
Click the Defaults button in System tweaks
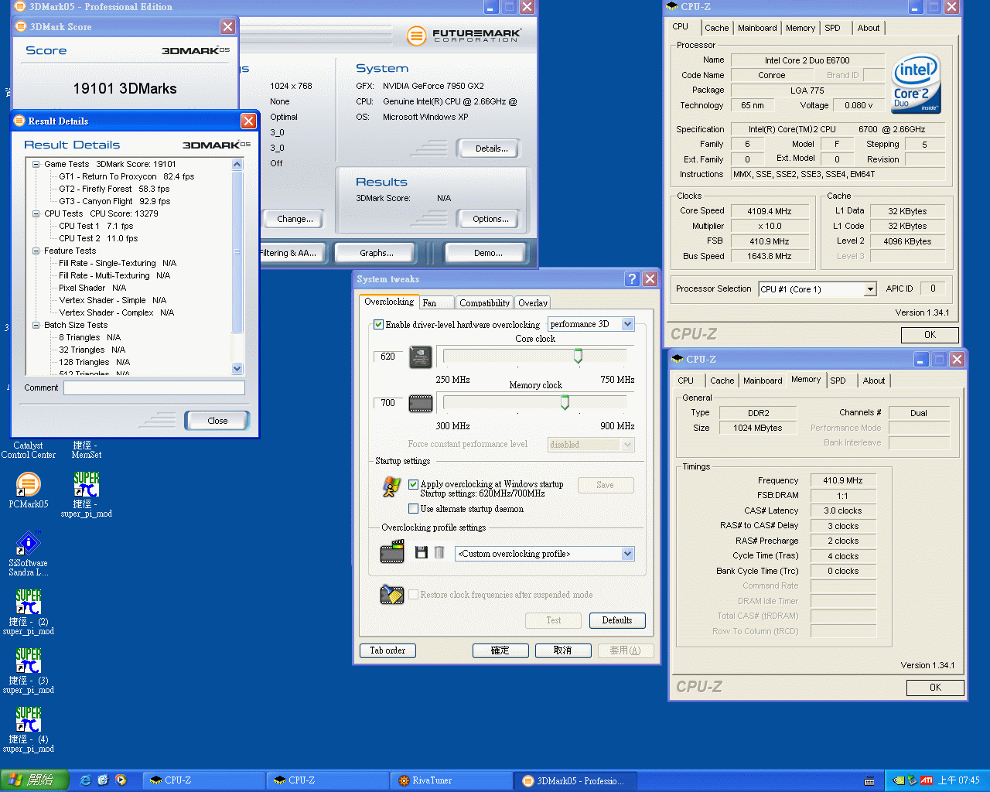(x=617, y=620)
